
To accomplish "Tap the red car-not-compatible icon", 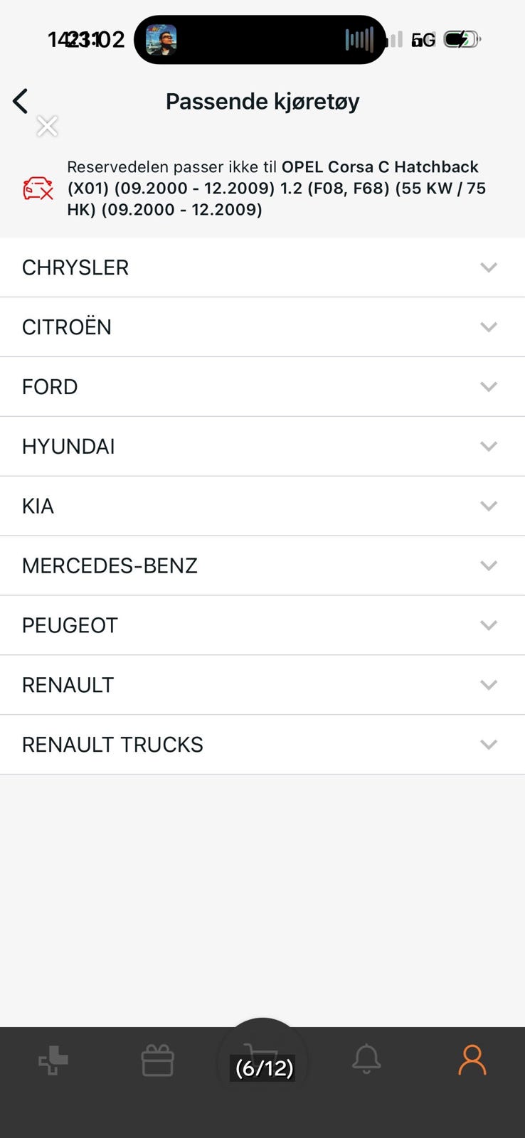I will (38, 188).
